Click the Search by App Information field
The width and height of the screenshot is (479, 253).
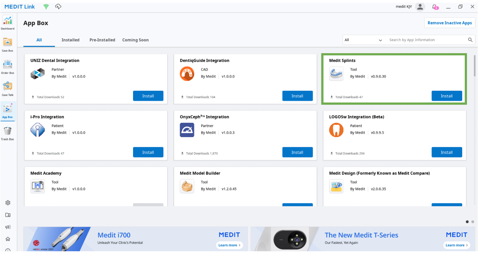(425, 40)
